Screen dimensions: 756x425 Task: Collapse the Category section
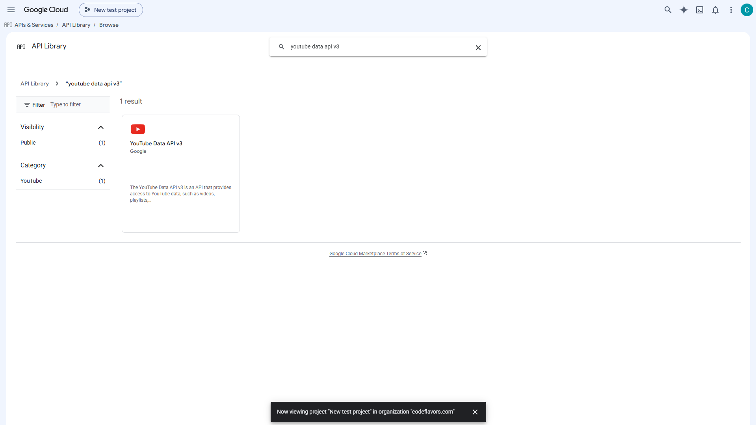click(x=101, y=165)
